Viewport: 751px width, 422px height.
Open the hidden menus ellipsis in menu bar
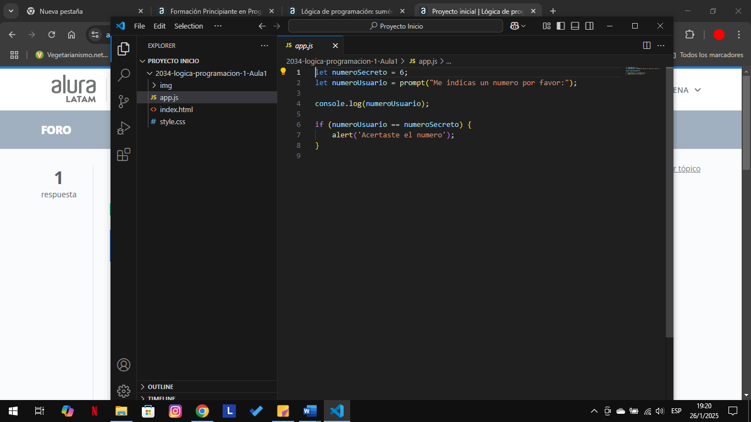click(218, 26)
